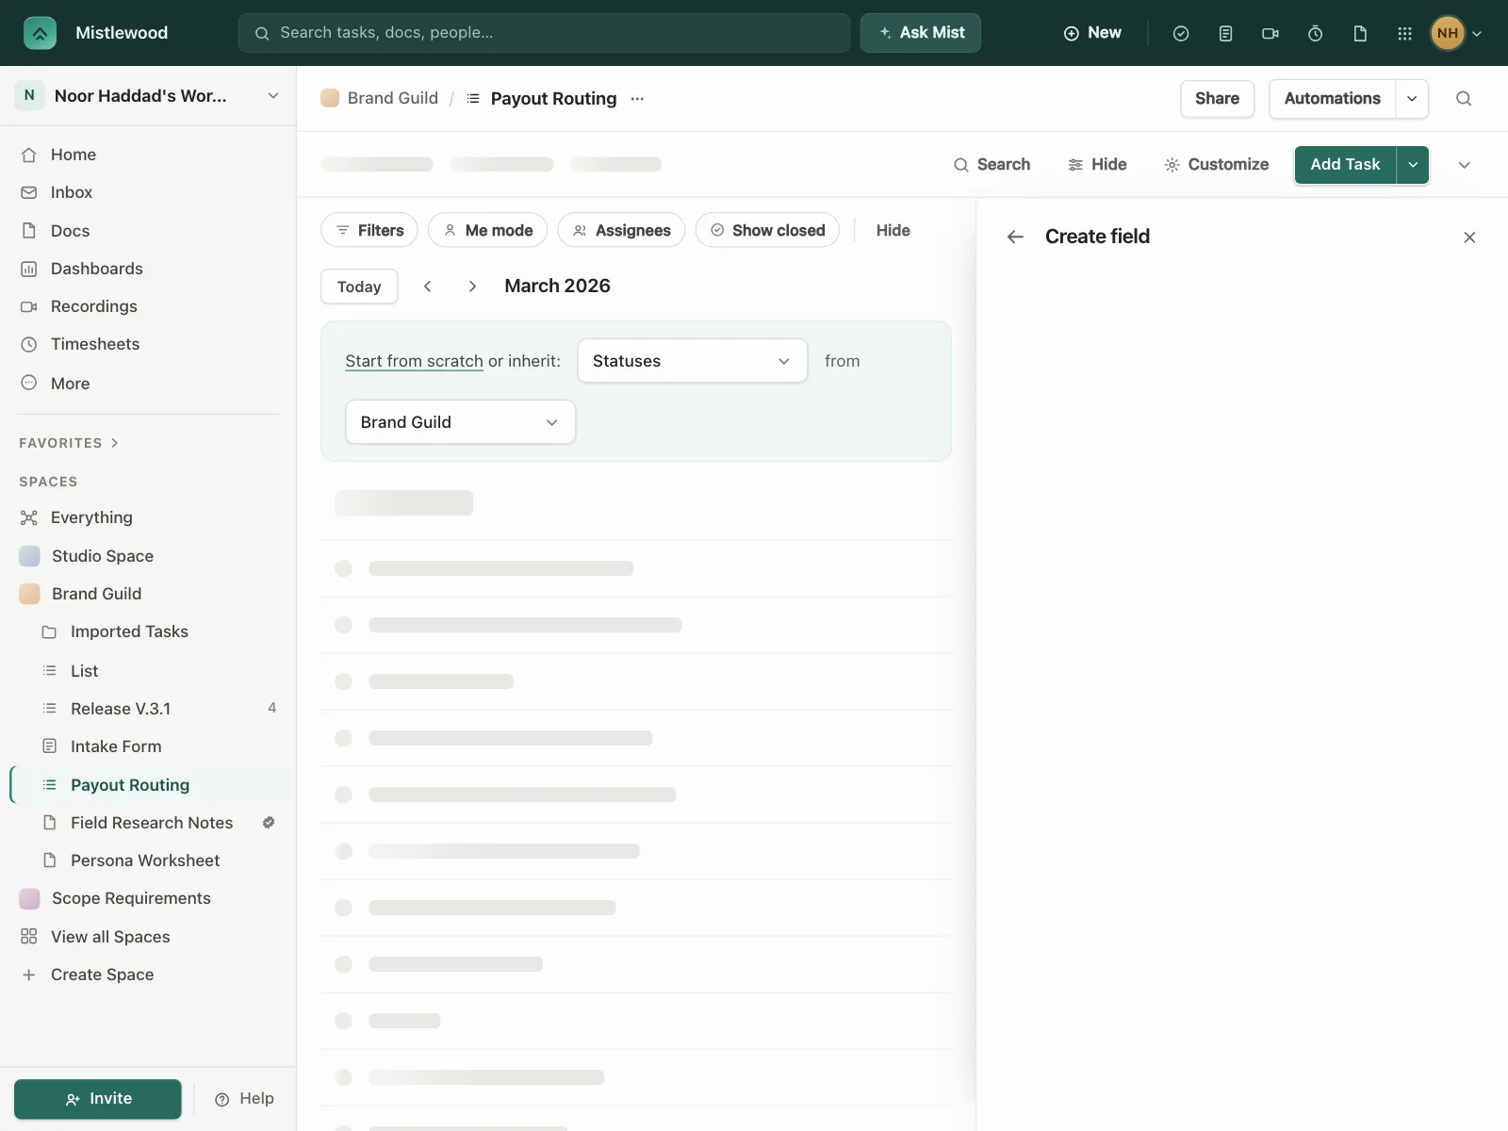Open Customize view settings

click(1217, 165)
